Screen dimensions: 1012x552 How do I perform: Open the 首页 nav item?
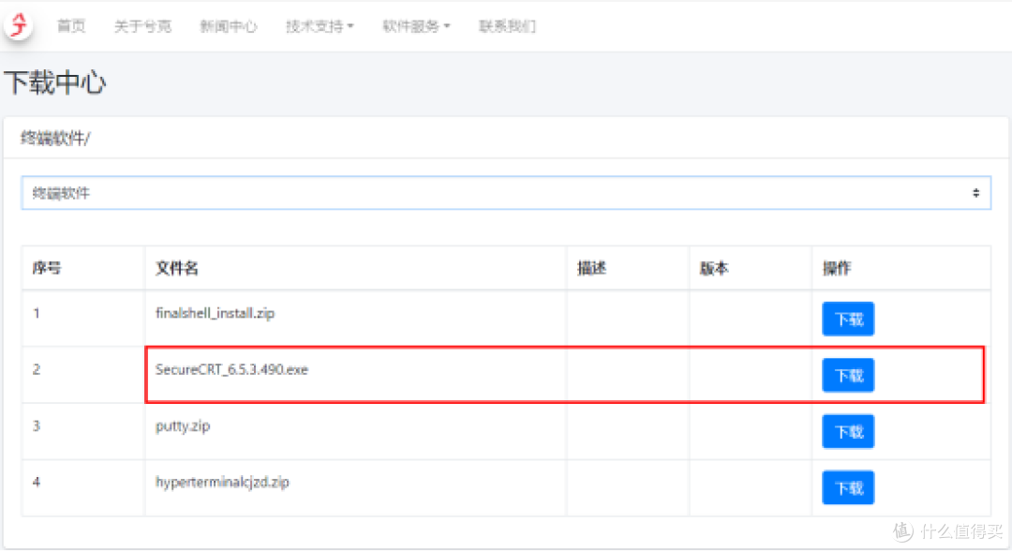pos(71,26)
